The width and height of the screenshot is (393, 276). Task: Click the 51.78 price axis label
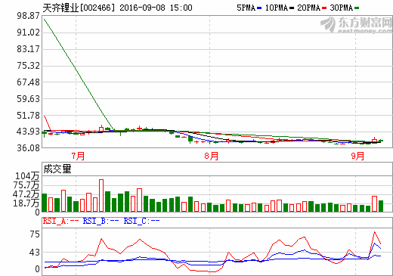coord(28,116)
